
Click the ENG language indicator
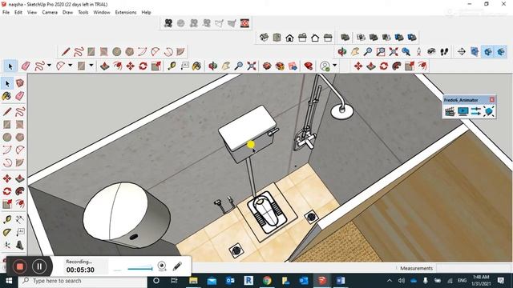[462, 281]
